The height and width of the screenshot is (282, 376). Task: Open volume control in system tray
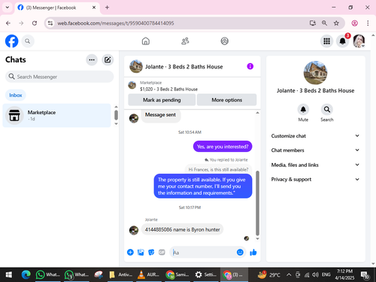(315, 275)
